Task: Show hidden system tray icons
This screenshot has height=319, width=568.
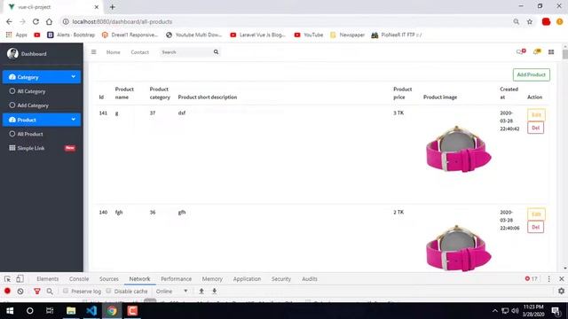Action: 495,311
